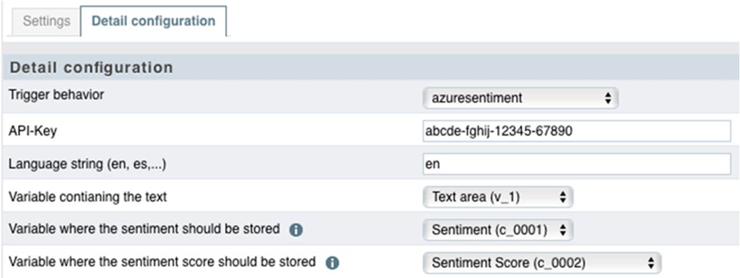Click the up-down arrows on Text area selector

tap(563, 197)
